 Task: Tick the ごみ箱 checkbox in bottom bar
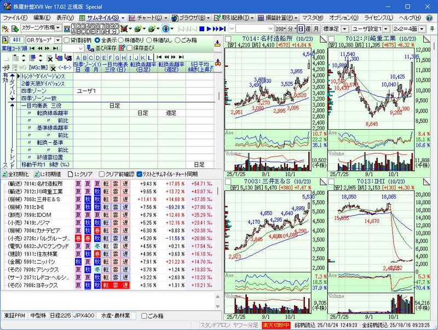(x=145, y=316)
